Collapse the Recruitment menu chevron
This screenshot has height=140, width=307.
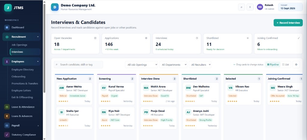[x=38, y=37]
